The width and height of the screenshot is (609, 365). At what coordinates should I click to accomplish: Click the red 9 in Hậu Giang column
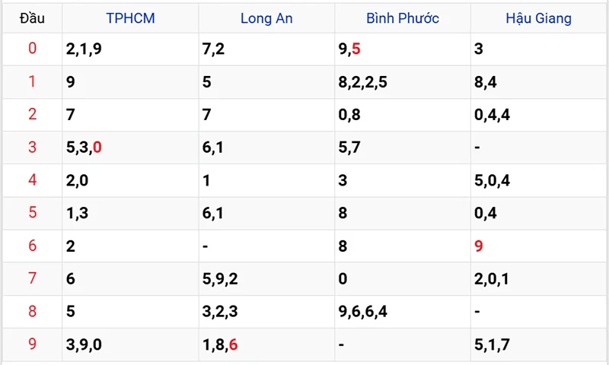tap(478, 246)
